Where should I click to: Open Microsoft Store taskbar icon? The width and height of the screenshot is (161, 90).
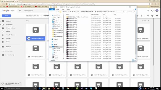[49, 88]
